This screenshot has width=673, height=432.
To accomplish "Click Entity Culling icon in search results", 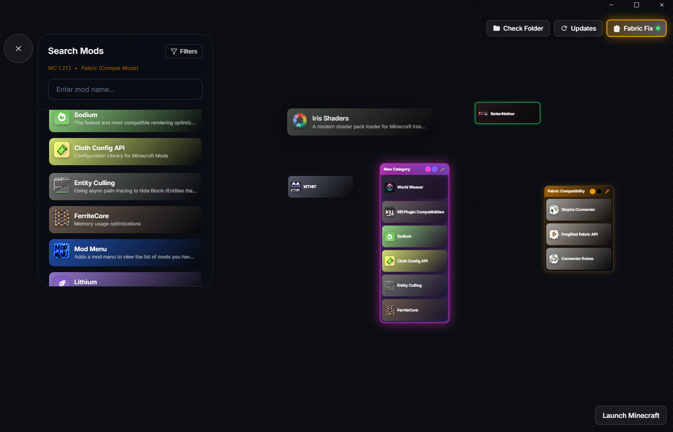I will click(62, 185).
